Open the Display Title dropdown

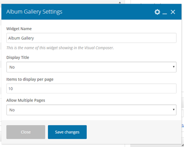click(91, 67)
